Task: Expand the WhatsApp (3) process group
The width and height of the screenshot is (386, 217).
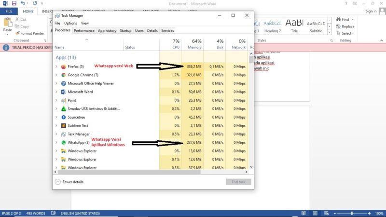Action: click(56, 142)
